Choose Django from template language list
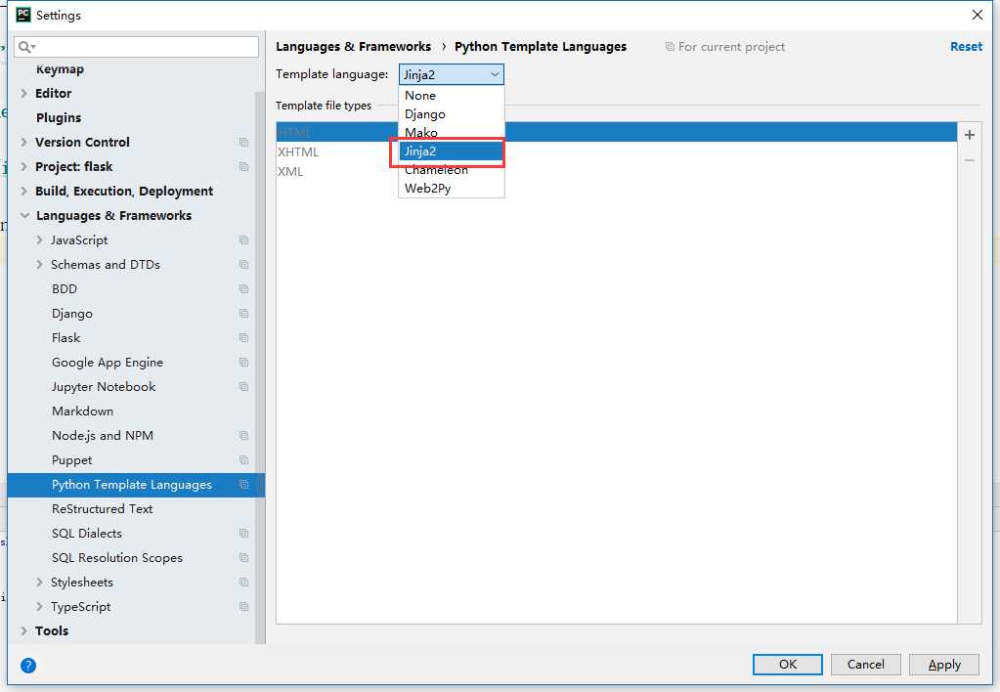 click(x=452, y=114)
